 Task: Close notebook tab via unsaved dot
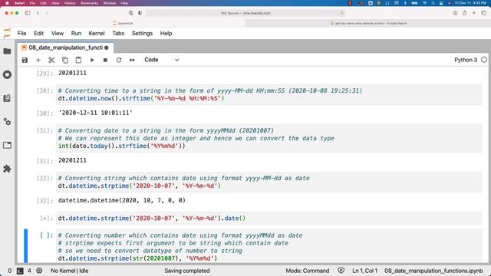(107, 48)
